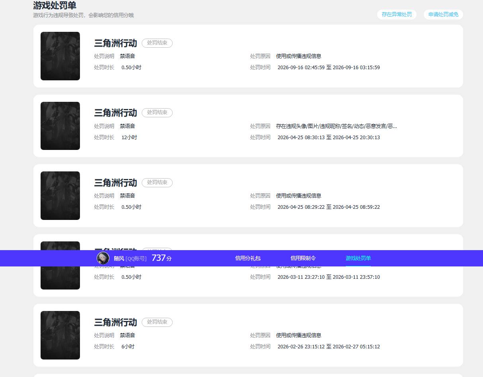This screenshot has height=377, width=483.
Task: Switch to the 信用限制令 tab
Action: 303,258
